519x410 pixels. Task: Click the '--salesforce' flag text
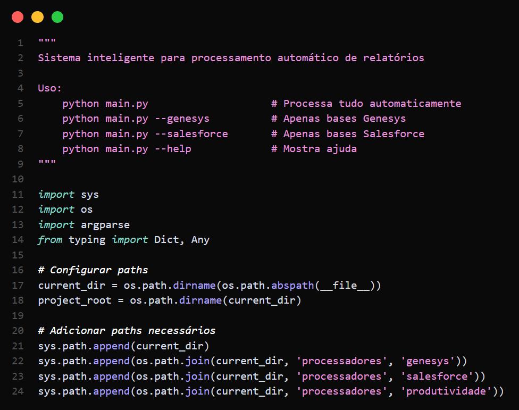point(191,134)
